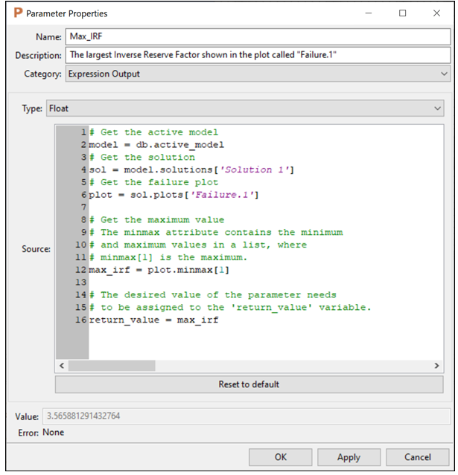Click comment '# Get the active model'
Screen dimensions: 458x475
click(x=153, y=132)
